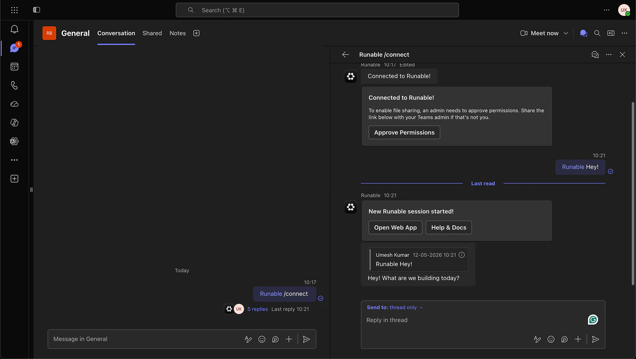Search in channel magnifier icon
The width and height of the screenshot is (636, 359).
click(x=597, y=33)
